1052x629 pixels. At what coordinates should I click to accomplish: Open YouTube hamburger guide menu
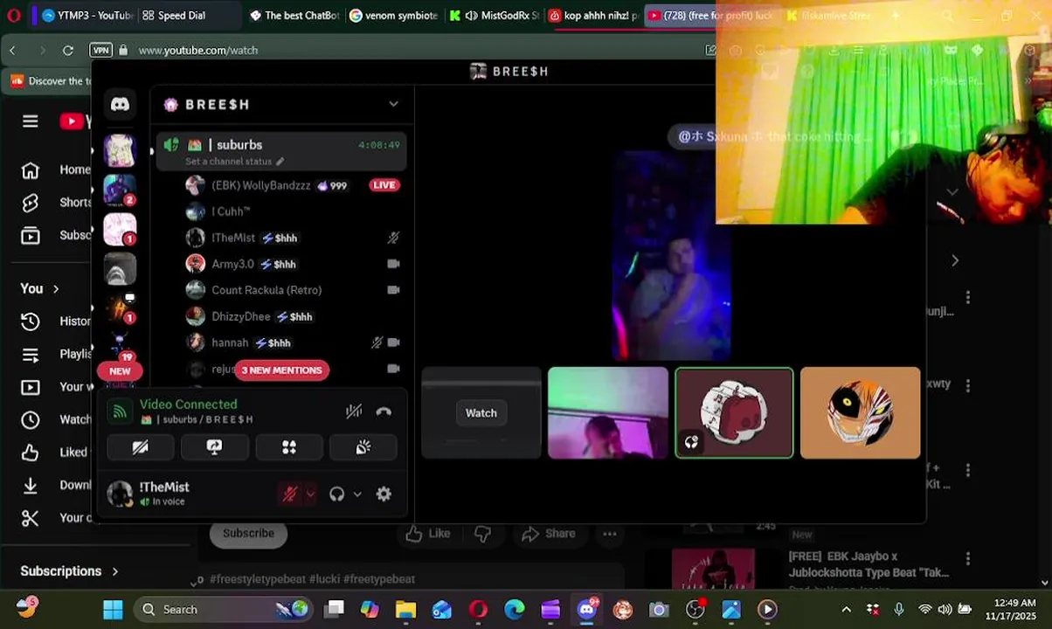pos(31,121)
